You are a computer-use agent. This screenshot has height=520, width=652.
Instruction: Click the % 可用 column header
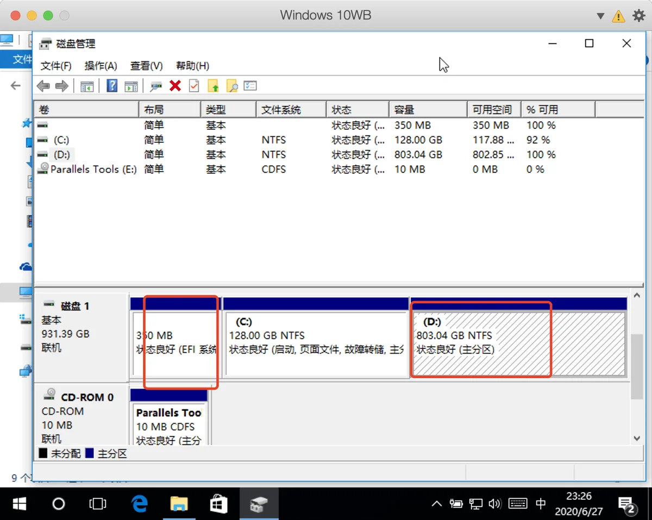click(558, 110)
